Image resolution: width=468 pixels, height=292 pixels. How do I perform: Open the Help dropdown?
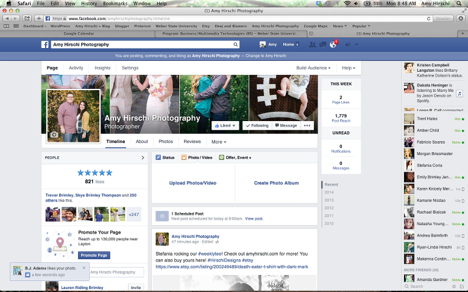tap(349, 68)
